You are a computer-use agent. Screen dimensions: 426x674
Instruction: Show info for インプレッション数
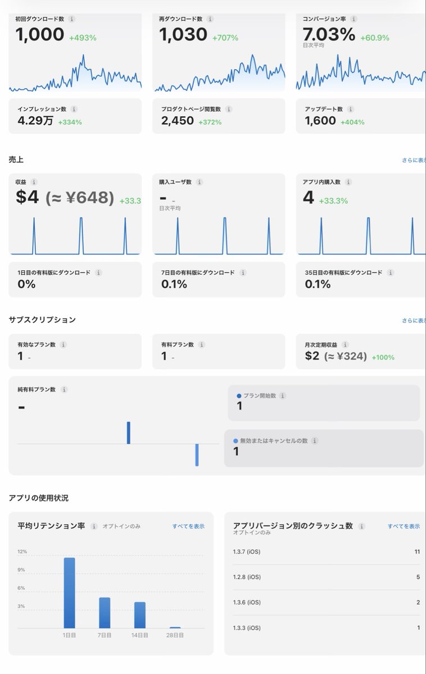point(74,110)
